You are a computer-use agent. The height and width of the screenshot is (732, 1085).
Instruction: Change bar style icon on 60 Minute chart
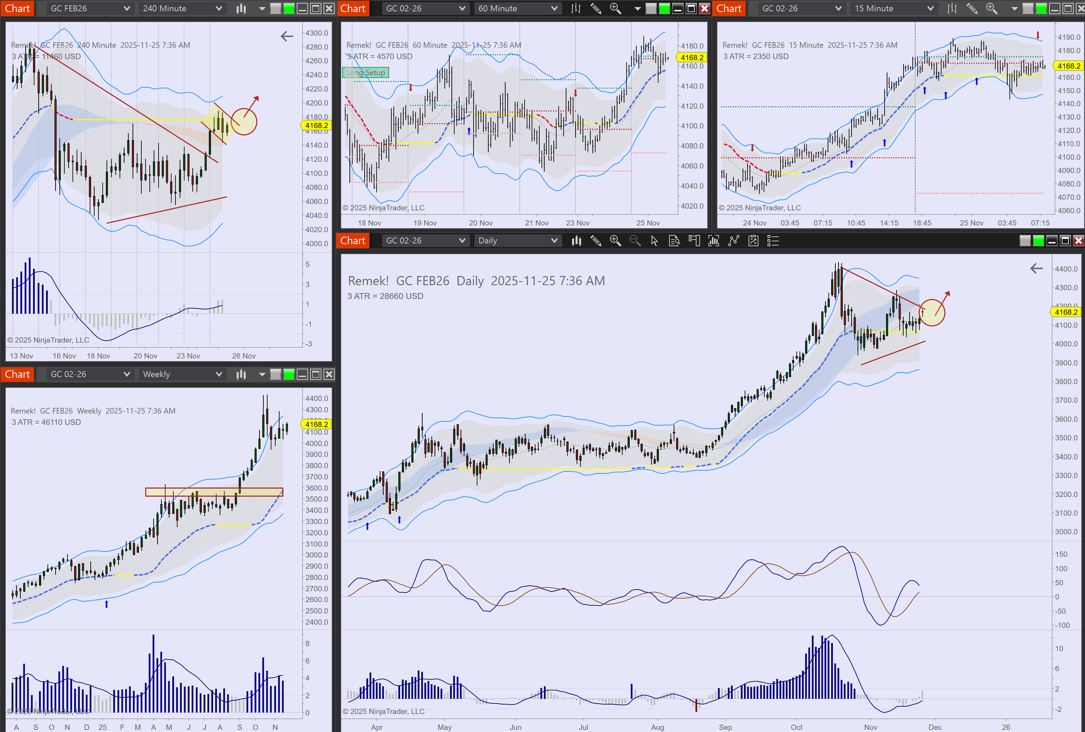point(576,8)
